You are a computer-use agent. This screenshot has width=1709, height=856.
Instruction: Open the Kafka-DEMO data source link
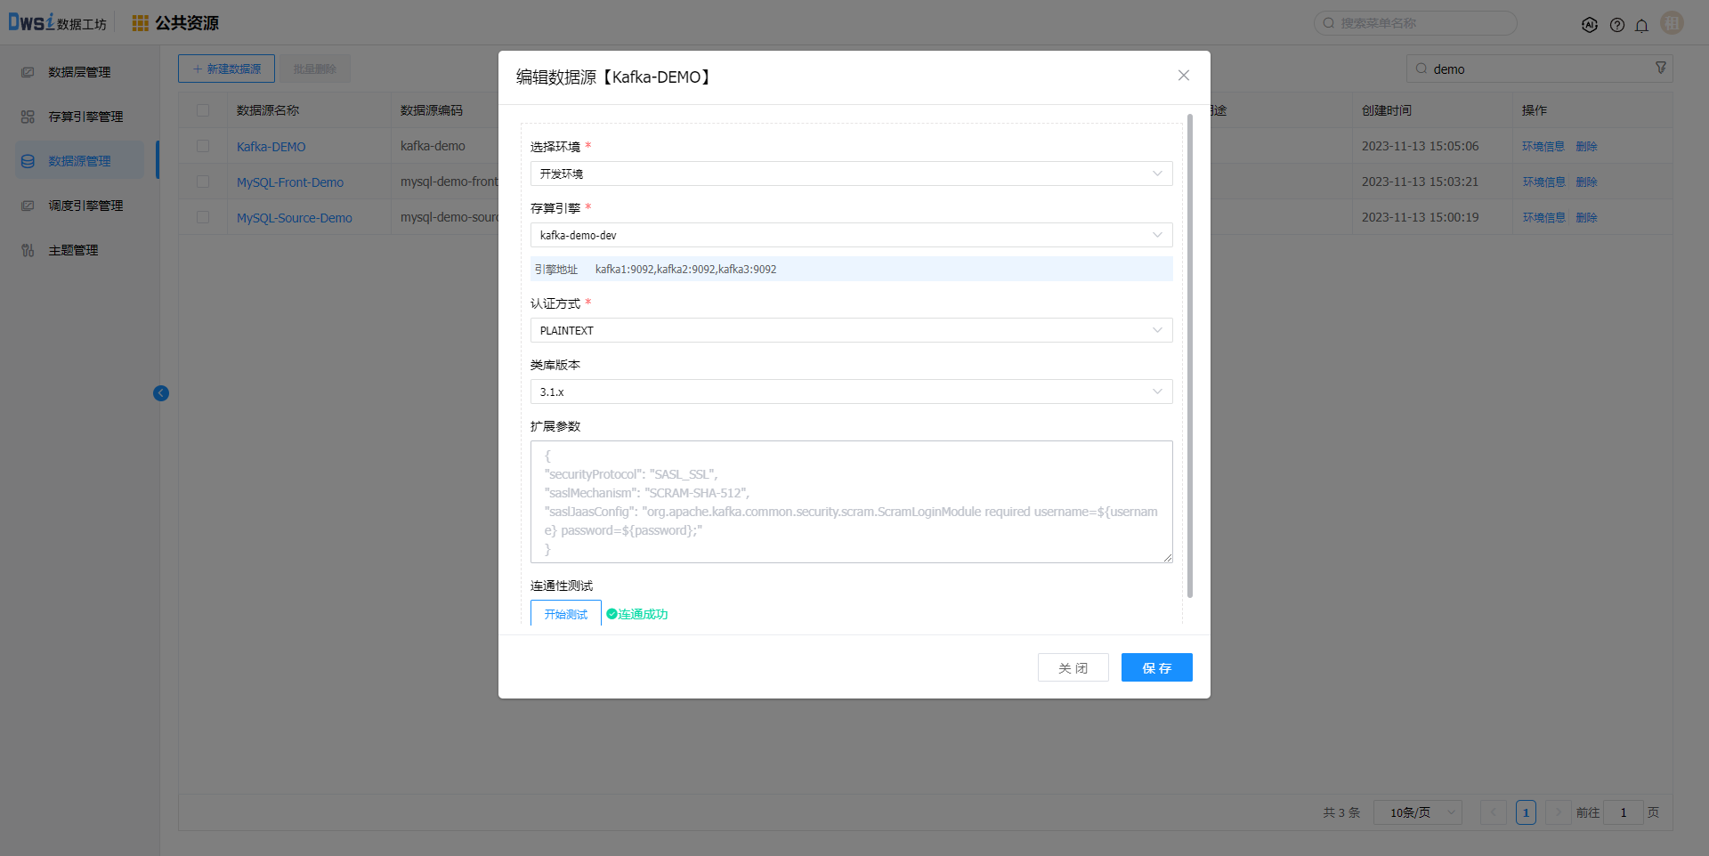(x=271, y=147)
